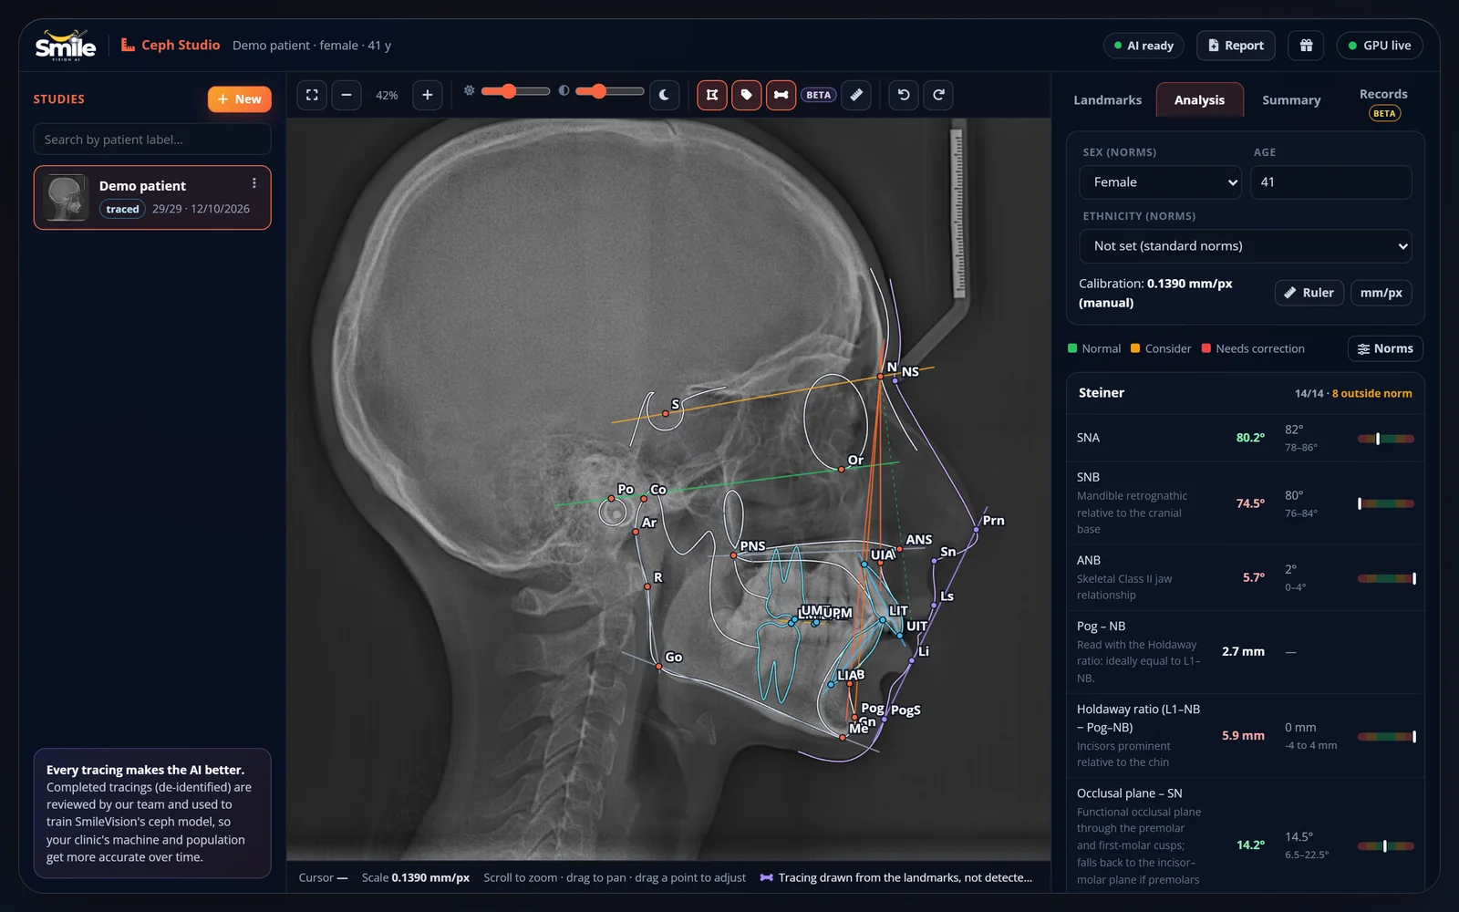Zoom out with the minus button
Image resolution: width=1459 pixels, height=912 pixels.
click(x=347, y=95)
